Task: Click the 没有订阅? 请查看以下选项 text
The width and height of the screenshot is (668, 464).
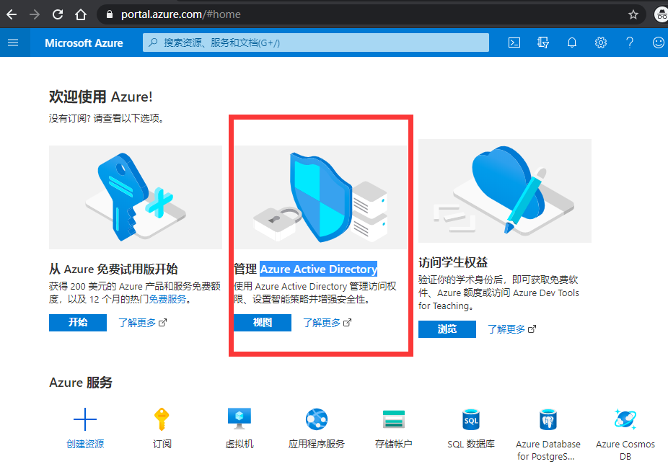Action: [107, 118]
